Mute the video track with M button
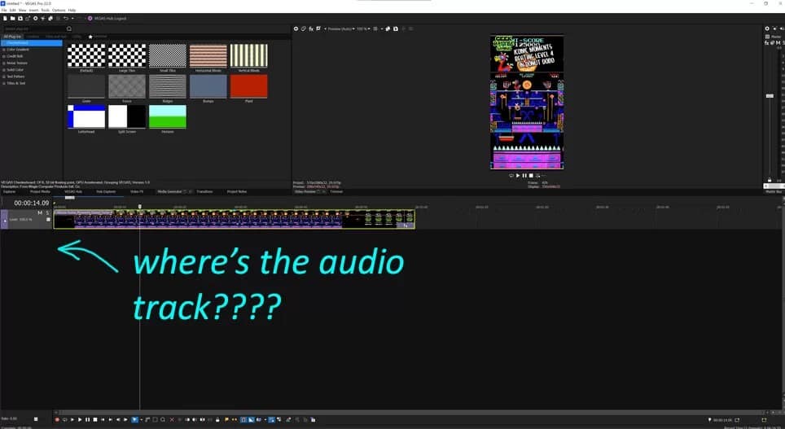 (40, 212)
